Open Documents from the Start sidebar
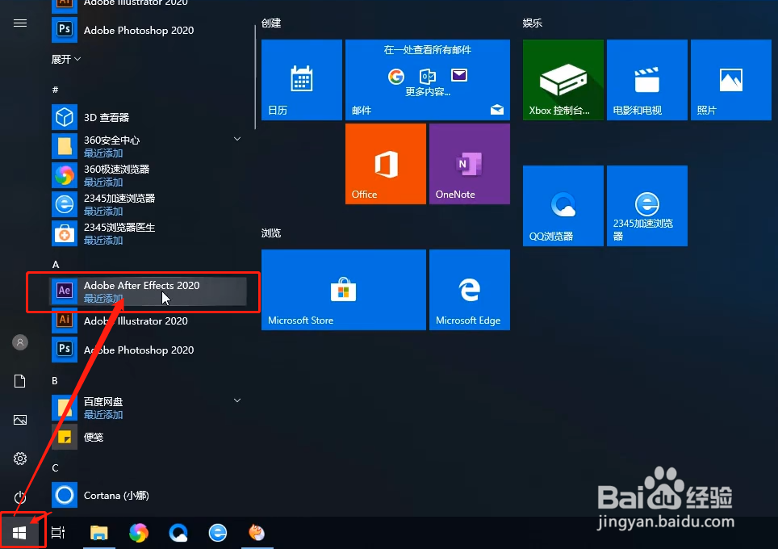 pos(20,381)
